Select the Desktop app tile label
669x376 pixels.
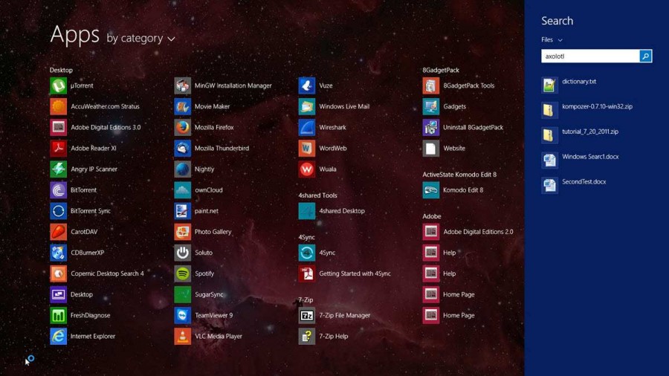click(82, 294)
